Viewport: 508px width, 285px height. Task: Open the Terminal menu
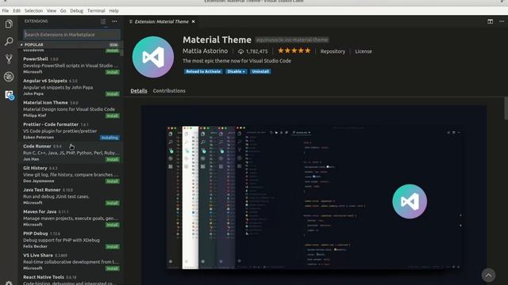coord(96,10)
